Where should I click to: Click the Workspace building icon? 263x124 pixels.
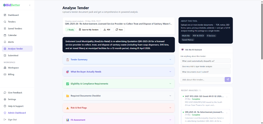point(5,68)
